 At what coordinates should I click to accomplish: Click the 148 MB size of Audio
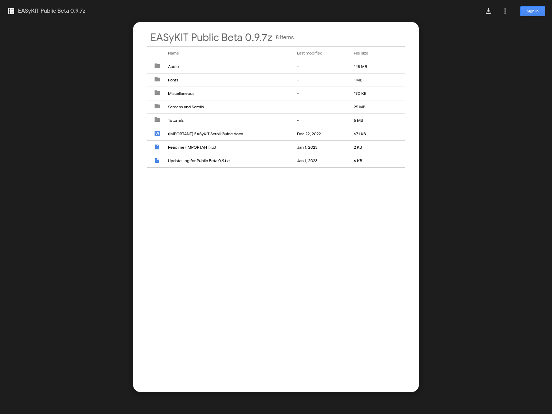pyautogui.click(x=360, y=67)
